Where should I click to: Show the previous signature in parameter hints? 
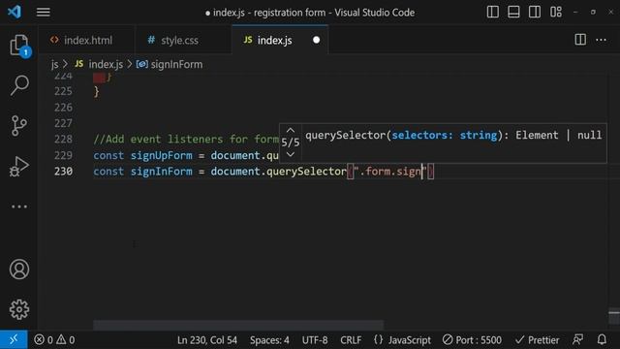click(291, 130)
